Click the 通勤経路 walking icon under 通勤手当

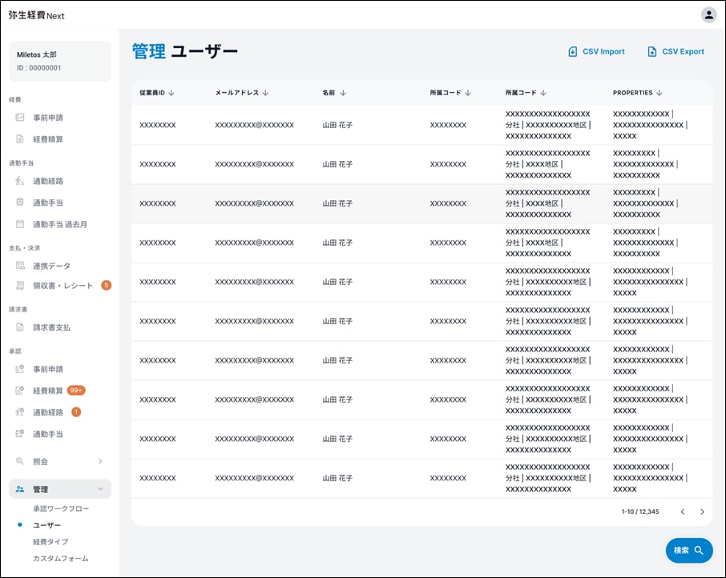[20, 181]
